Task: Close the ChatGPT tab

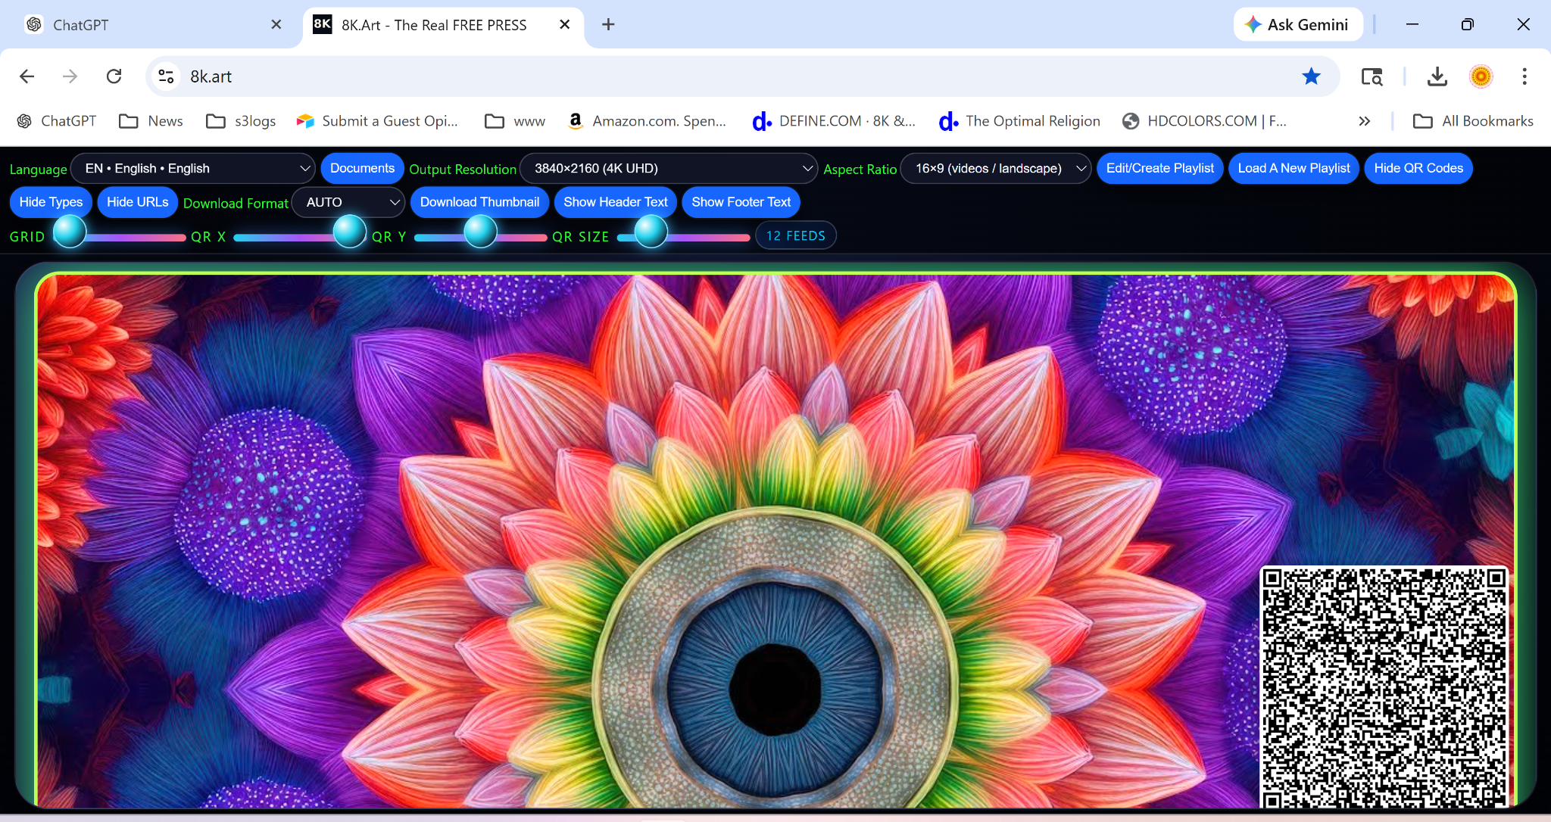Action: click(276, 25)
